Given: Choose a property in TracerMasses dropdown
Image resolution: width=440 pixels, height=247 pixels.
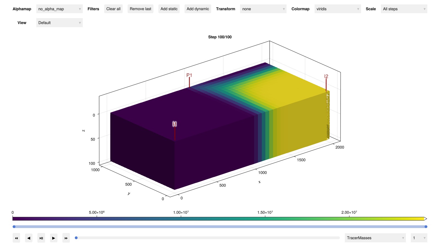Looking at the screenshot, I should 375,238.
